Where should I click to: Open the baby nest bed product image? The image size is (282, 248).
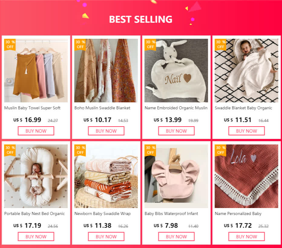[36, 176]
